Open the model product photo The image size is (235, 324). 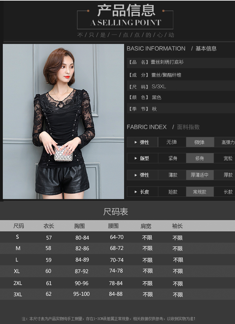coord(64,121)
